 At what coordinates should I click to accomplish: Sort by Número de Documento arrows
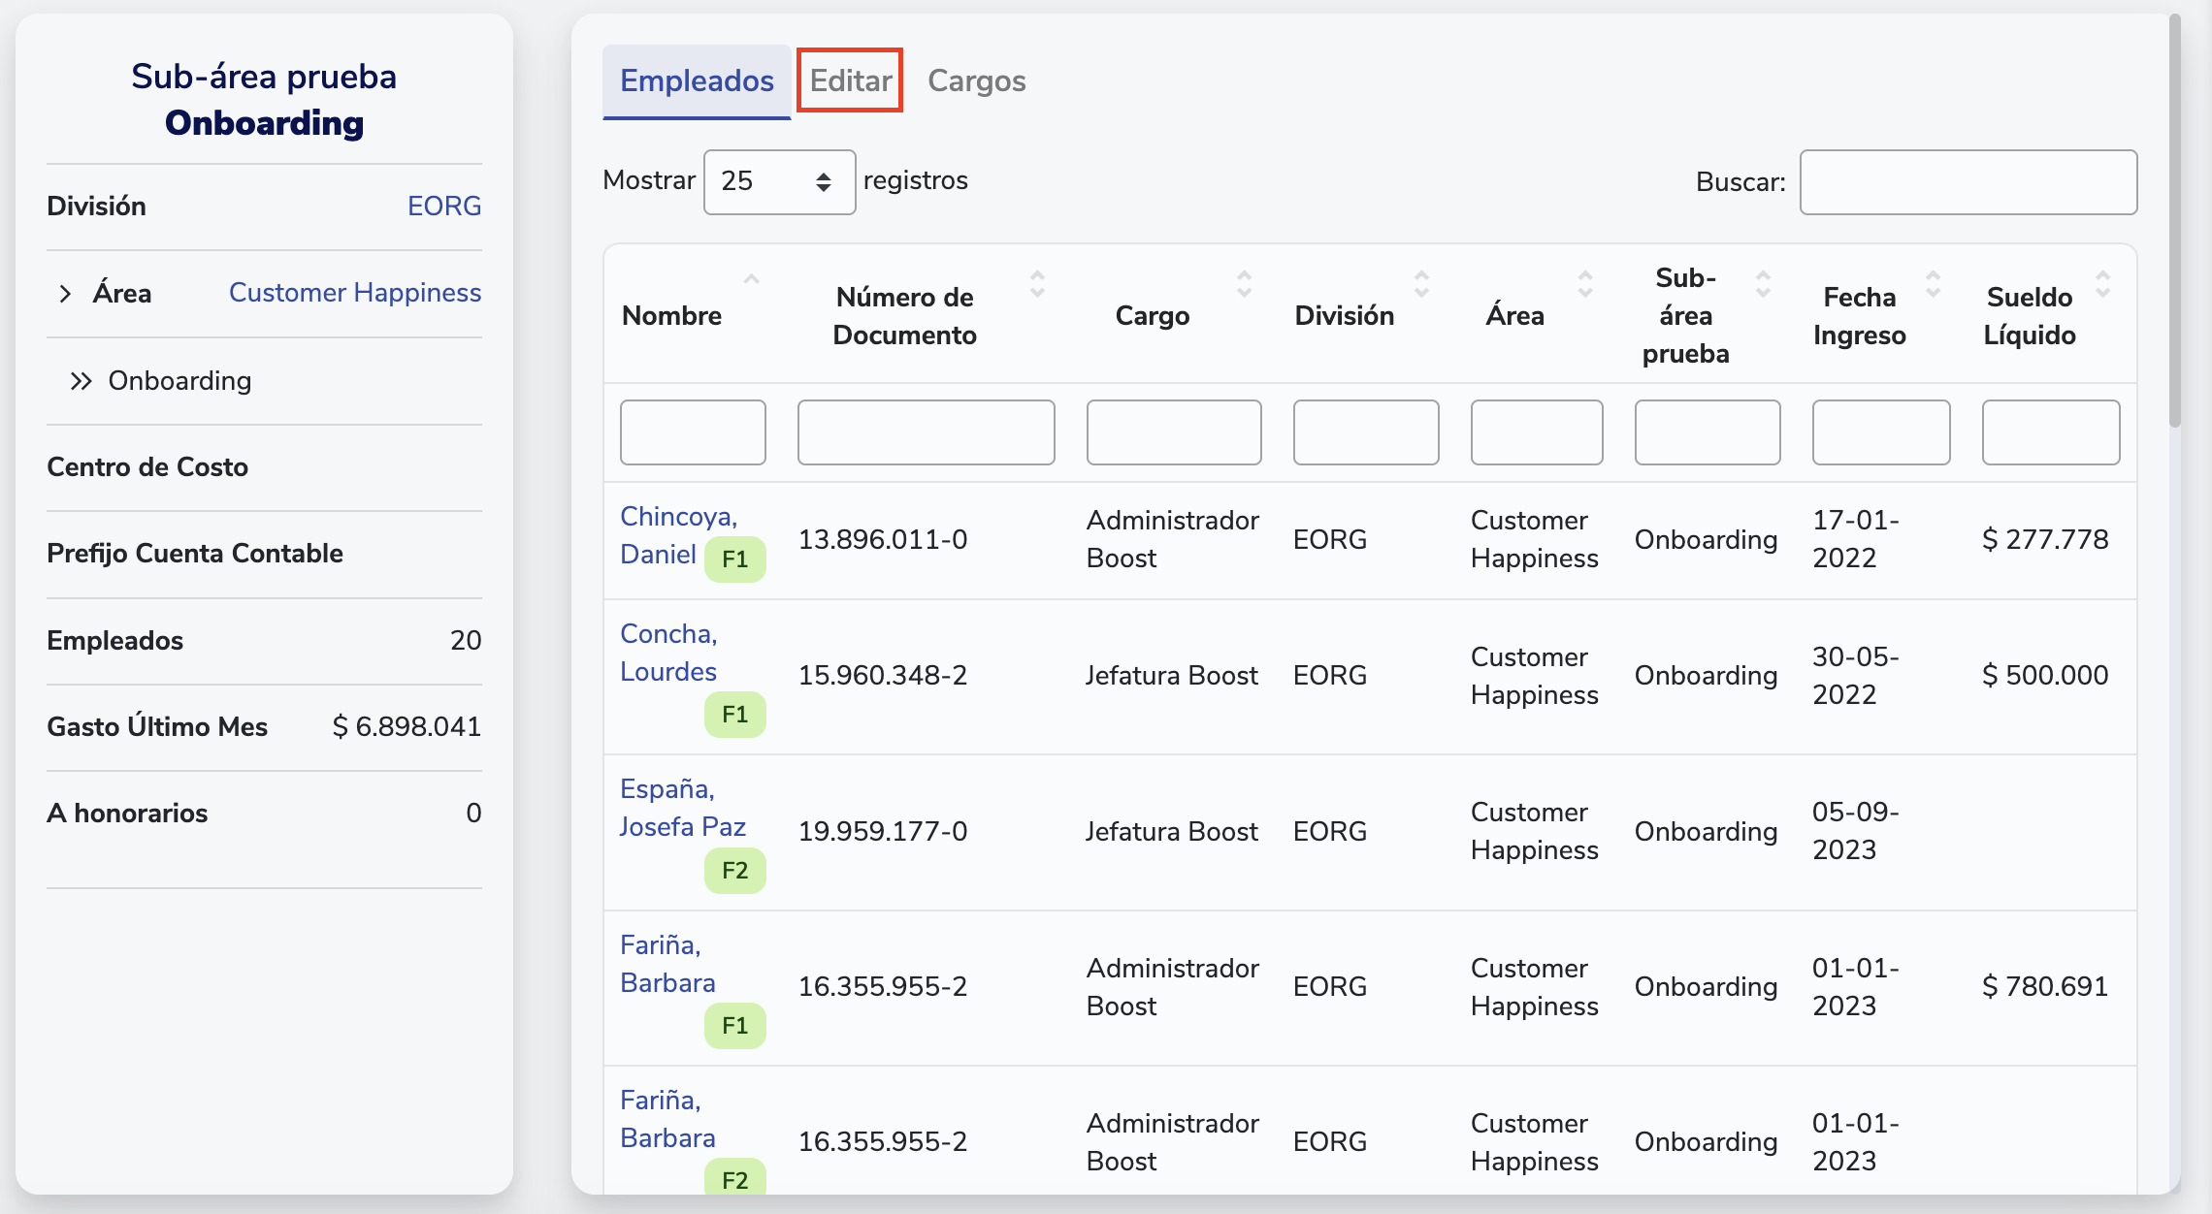tap(1037, 284)
